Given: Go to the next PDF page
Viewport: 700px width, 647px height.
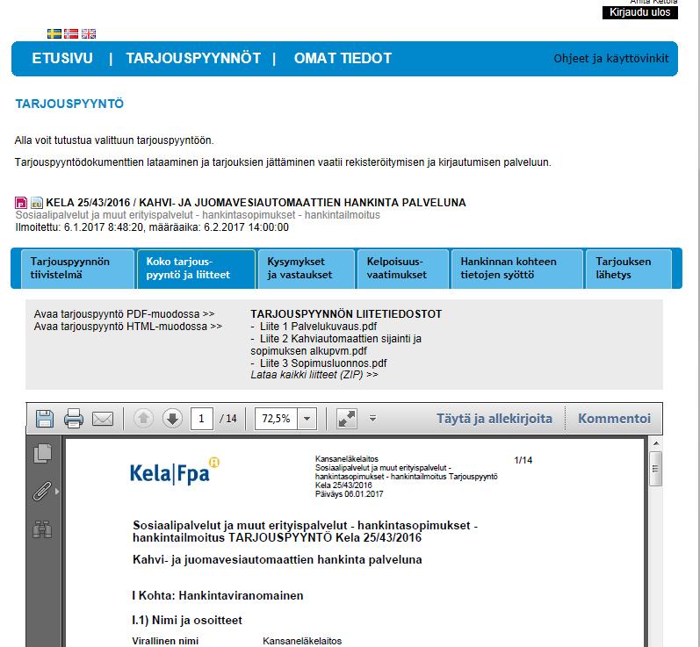Looking at the screenshot, I should (172, 419).
